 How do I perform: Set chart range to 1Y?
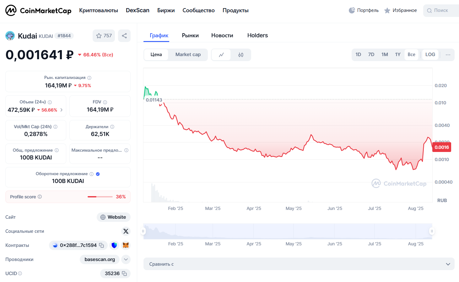tap(398, 55)
